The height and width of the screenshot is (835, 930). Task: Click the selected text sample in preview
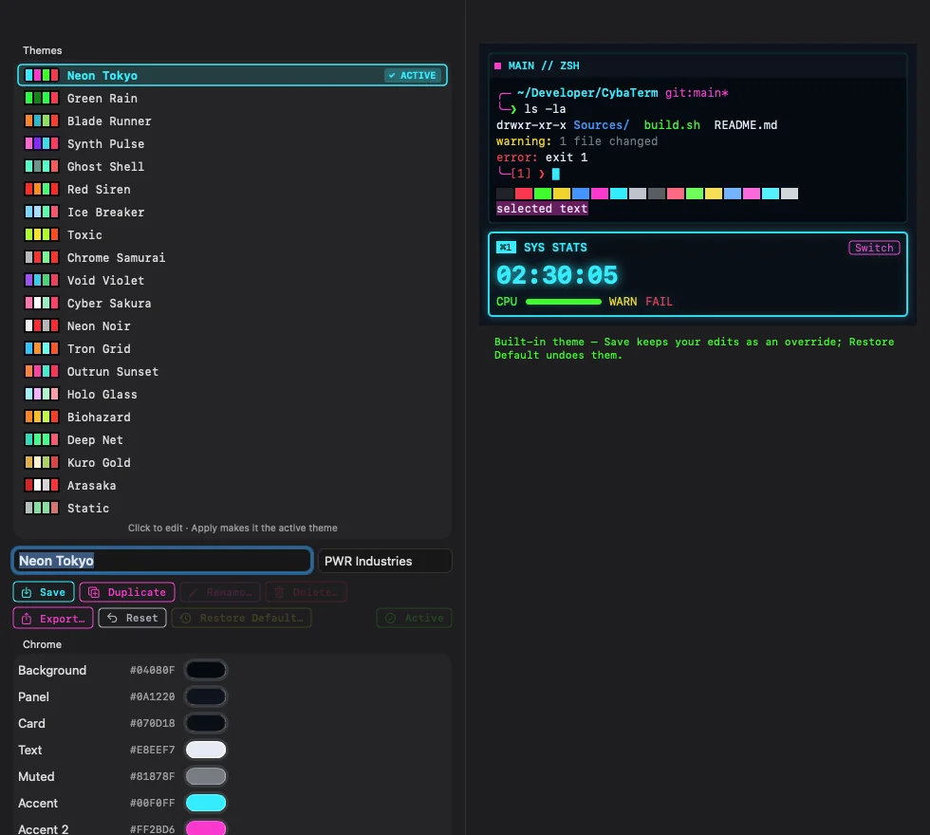542,209
